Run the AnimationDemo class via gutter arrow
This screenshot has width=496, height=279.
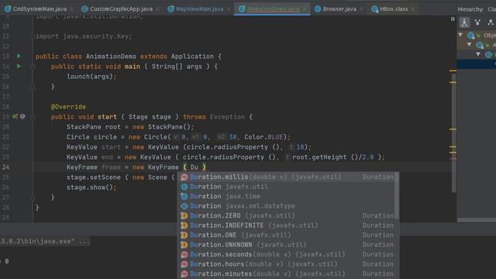19,56
